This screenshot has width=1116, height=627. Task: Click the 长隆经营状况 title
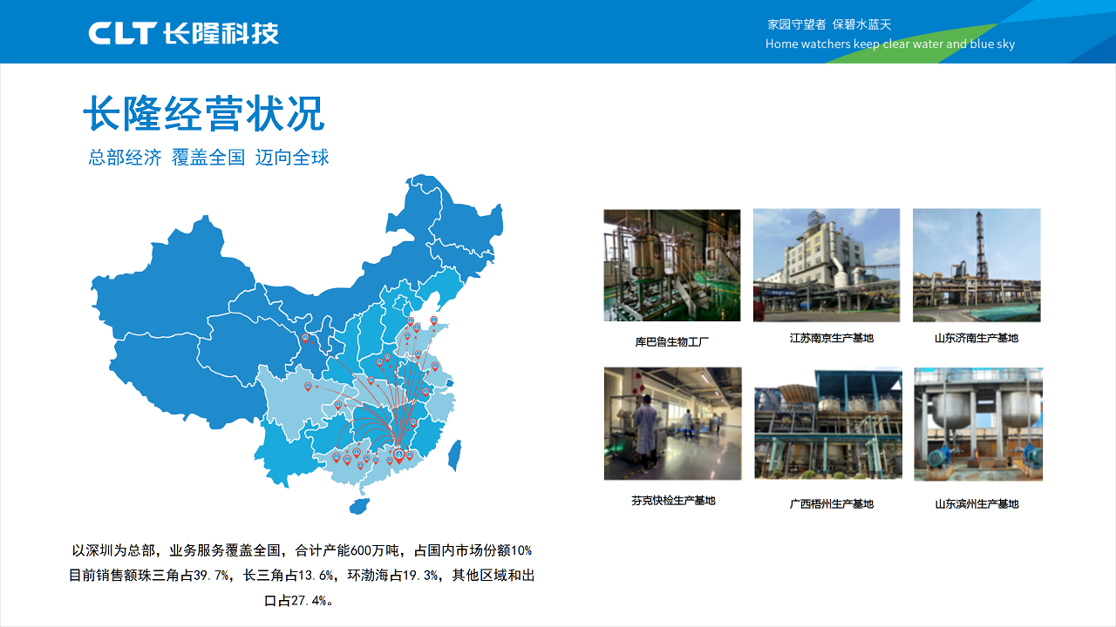(x=203, y=115)
